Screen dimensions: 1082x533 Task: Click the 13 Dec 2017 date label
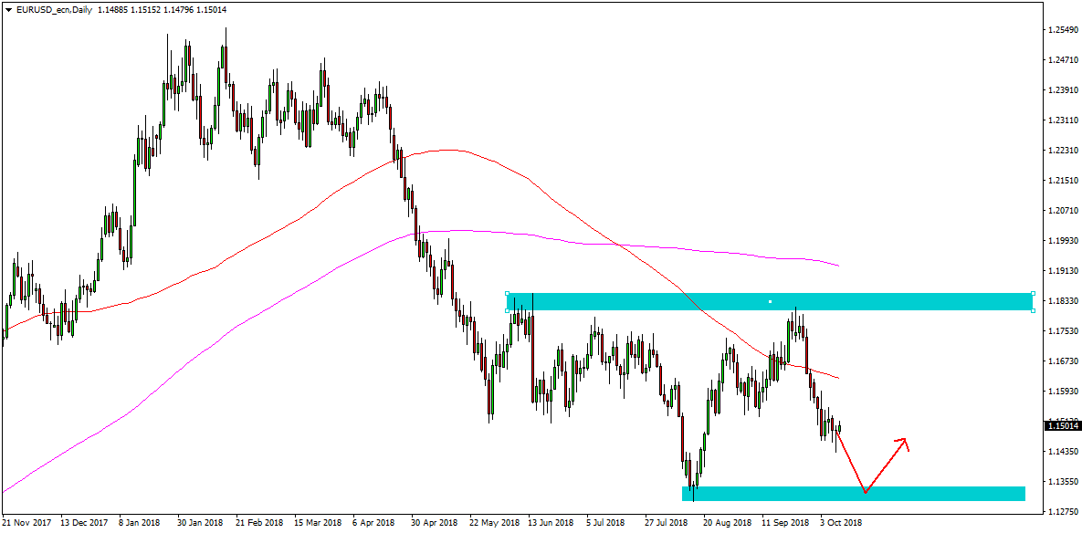pos(83,523)
